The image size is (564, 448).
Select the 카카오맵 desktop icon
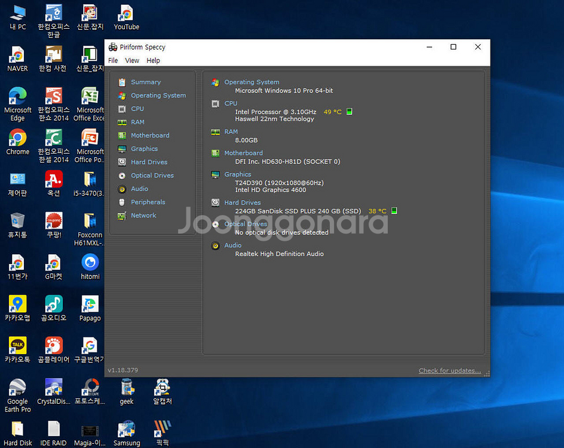(18, 309)
